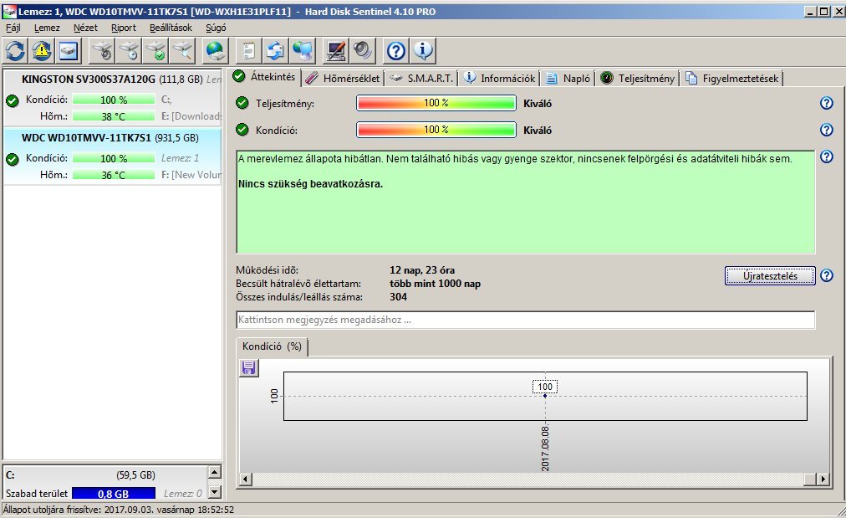
Task: Click the refresh icon with warning triangle
Action: [x=42, y=51]
